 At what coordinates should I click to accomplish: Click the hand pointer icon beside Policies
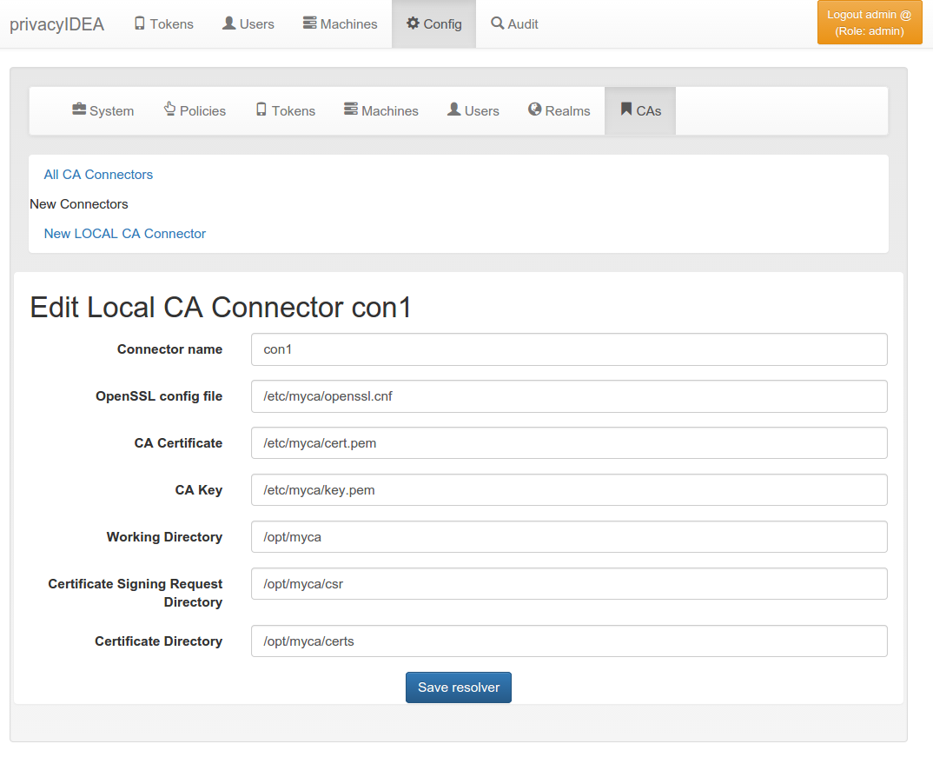[x=170, y=110]
